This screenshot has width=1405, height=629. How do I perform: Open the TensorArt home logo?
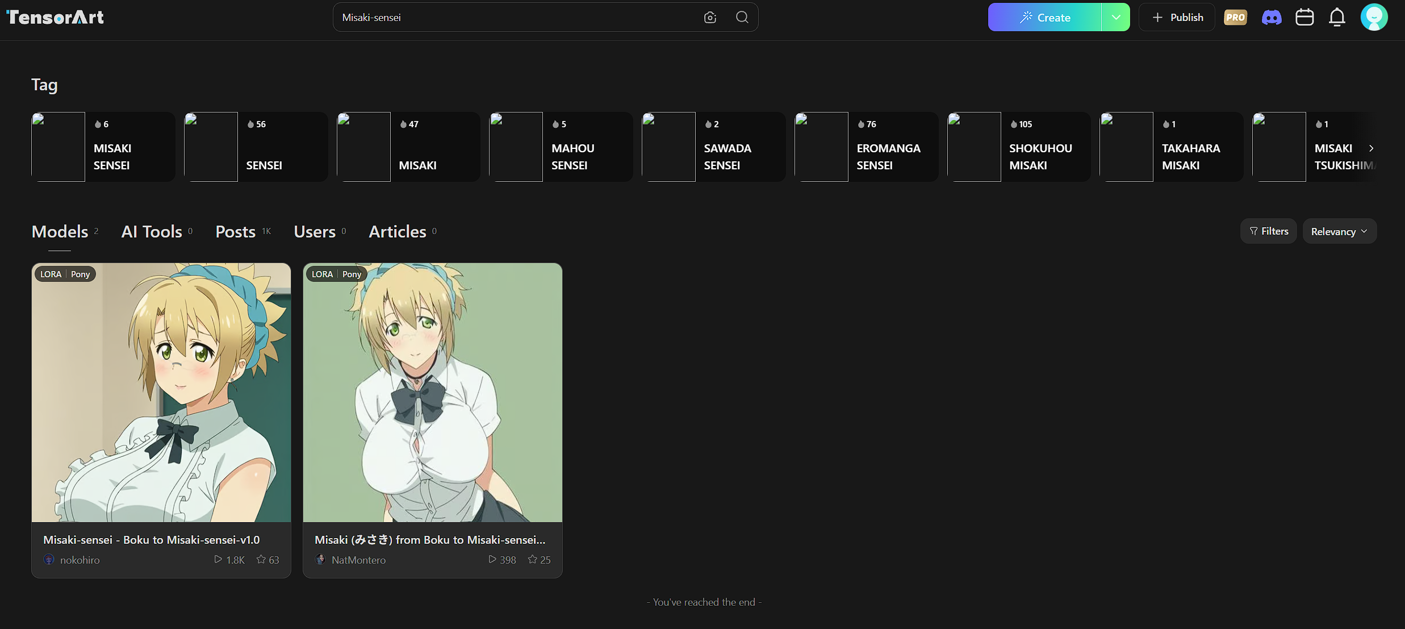tap(55, 17)
